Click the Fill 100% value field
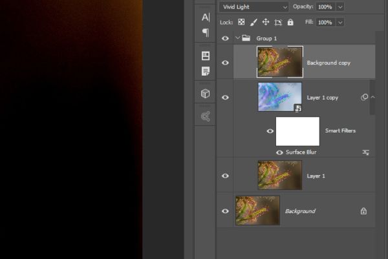 click(326, 23)
